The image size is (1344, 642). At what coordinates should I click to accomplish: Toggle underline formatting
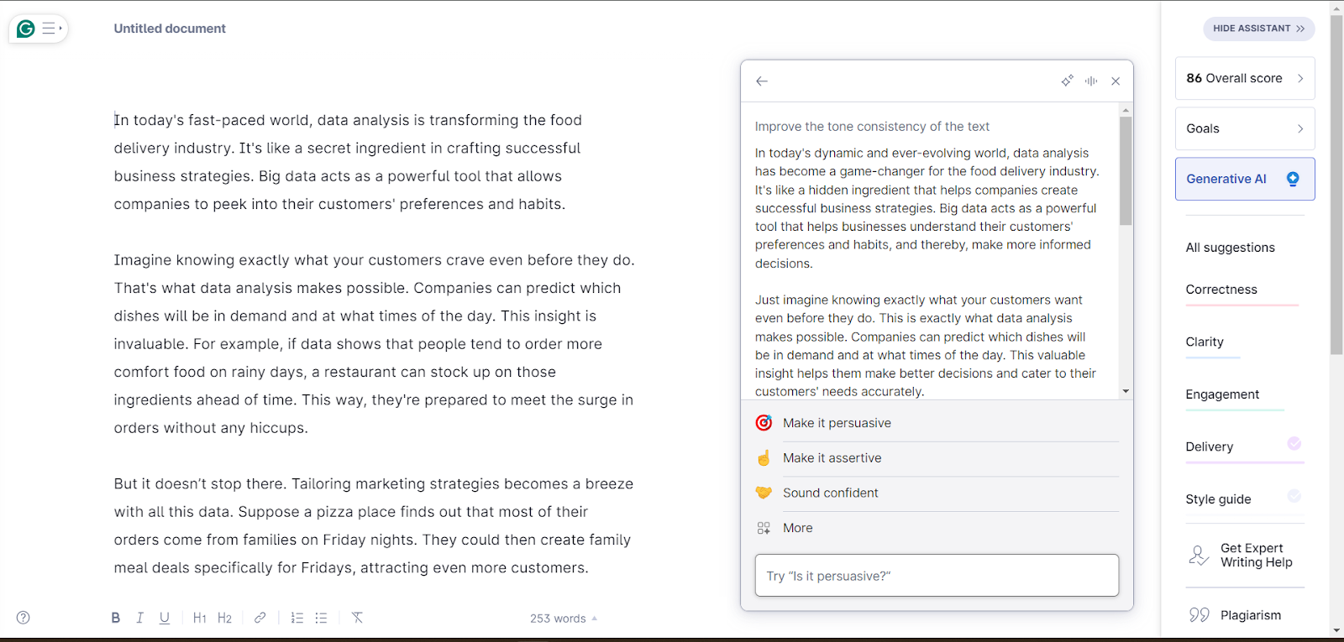[x=165, y=618]
